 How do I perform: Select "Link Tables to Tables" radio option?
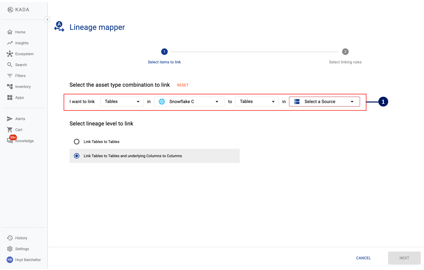(77, 142)
